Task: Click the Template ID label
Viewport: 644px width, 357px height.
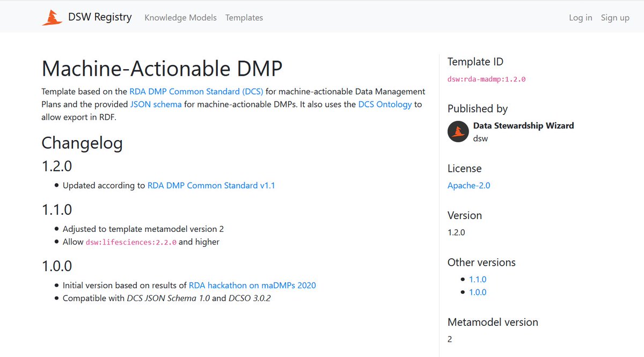Action: [x=475, y=62]
